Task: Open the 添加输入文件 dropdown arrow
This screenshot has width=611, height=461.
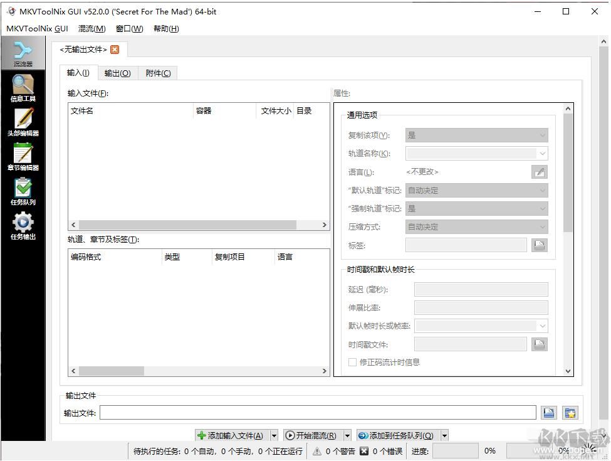Action: pos(274,435)
